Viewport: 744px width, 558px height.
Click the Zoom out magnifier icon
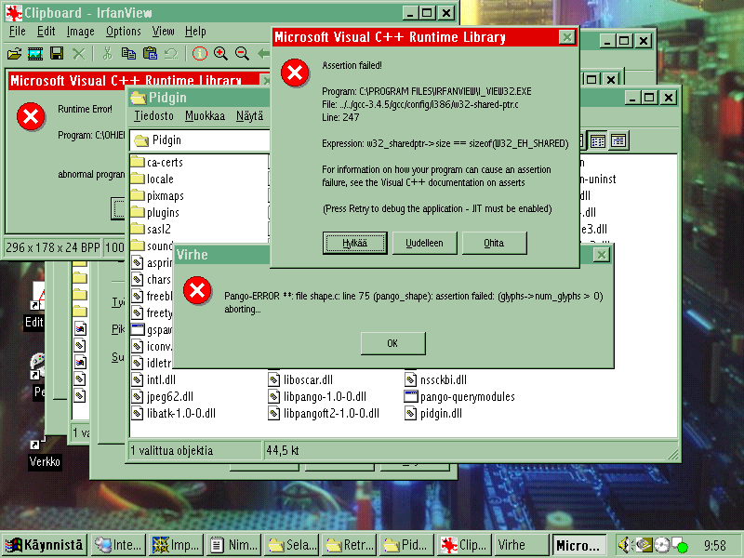pyautogui.click(x=242, y=54)
